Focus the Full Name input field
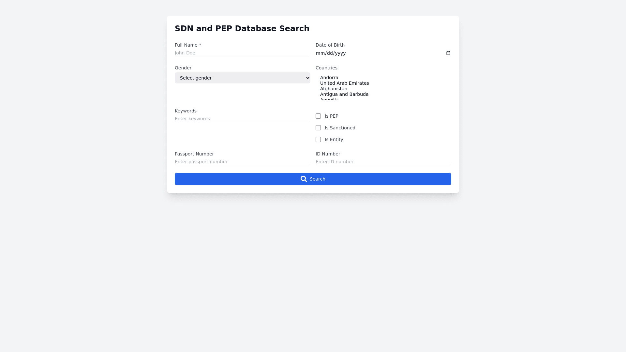The image size is (626, 352). click(x=242, y=53)
